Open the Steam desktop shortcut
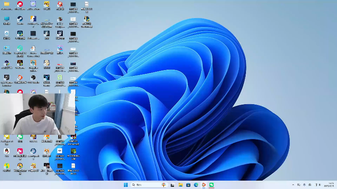337x189 pixels. (20, 19)
